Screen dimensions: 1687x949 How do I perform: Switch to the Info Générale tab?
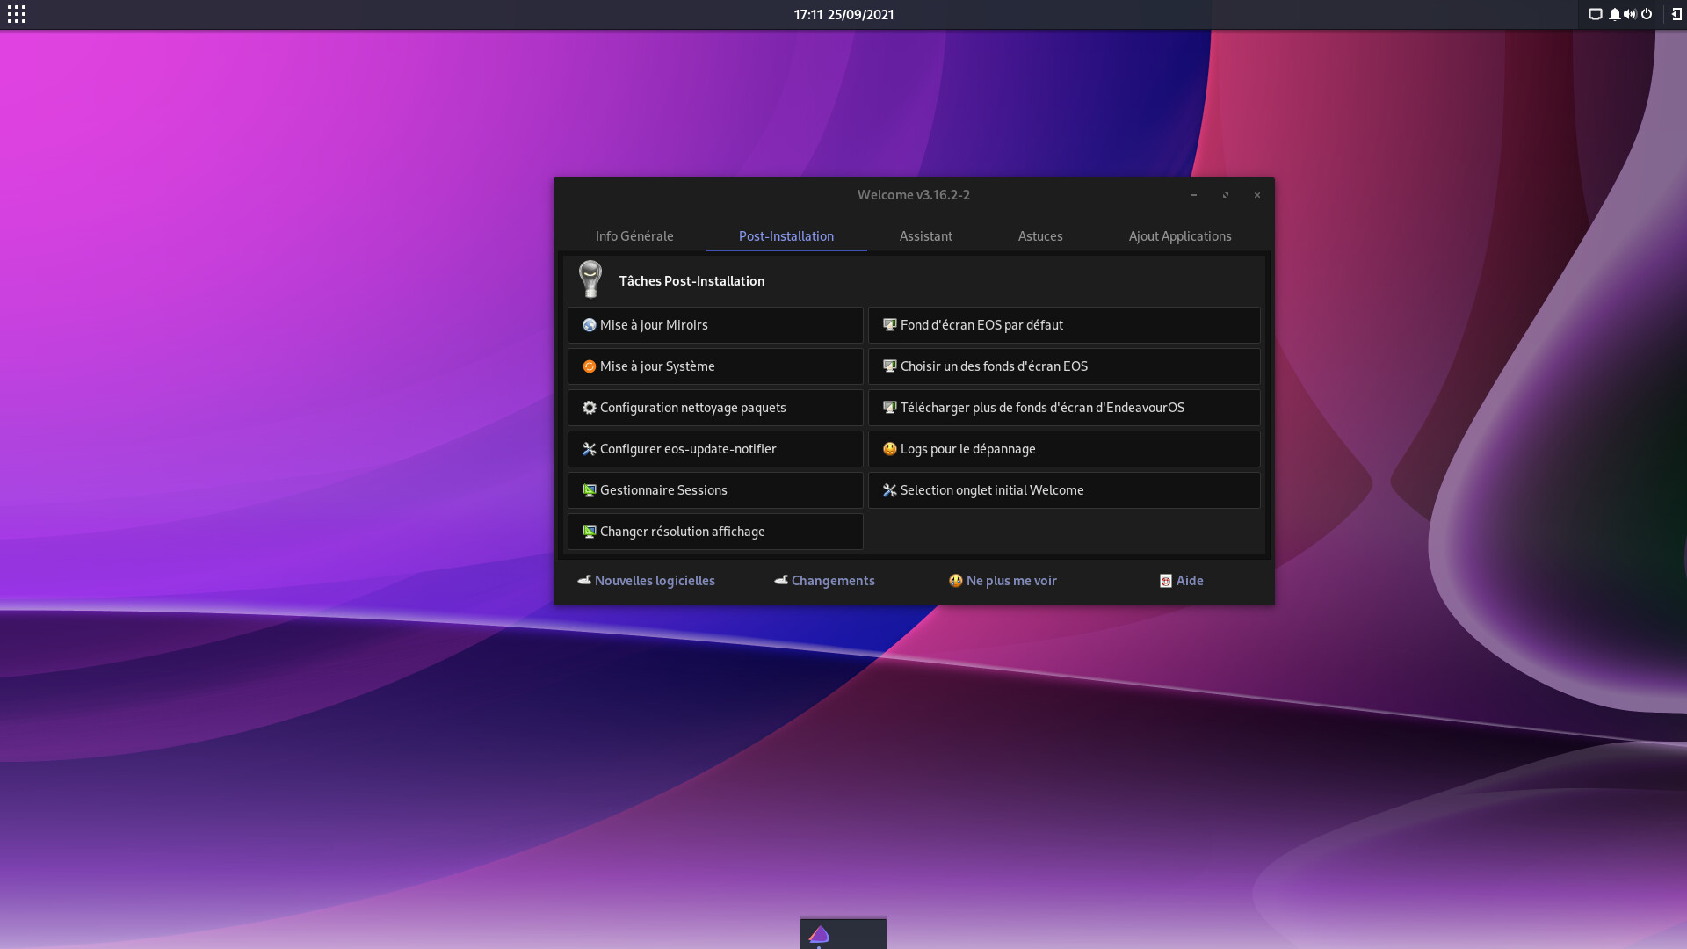click(x=634, y=235)
